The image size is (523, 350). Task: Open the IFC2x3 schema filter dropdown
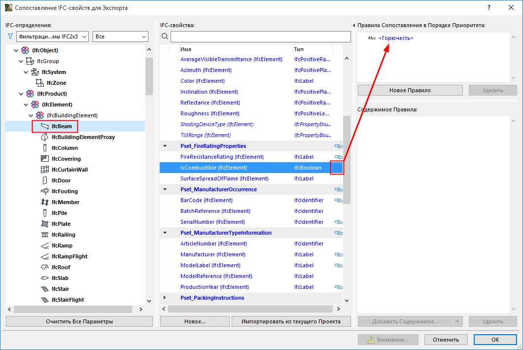coord(52,36)
